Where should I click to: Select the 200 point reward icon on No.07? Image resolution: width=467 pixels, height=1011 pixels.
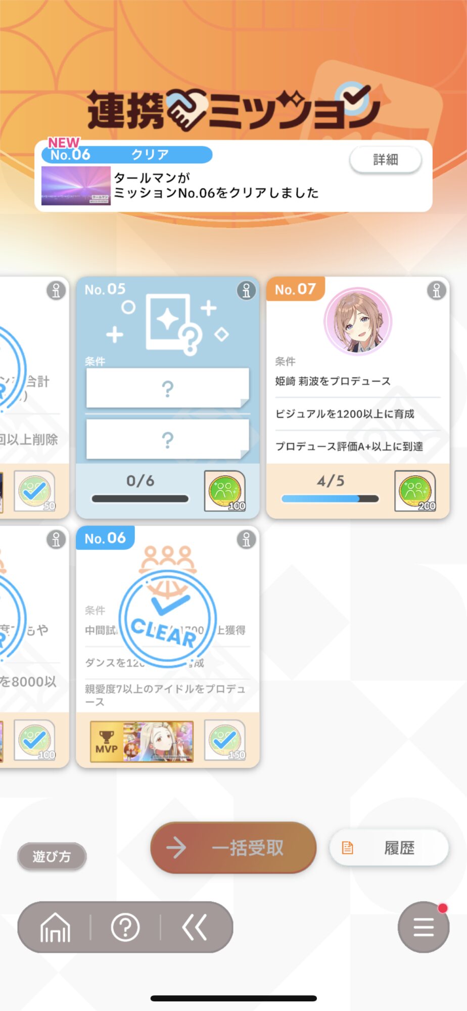(415, 491)
